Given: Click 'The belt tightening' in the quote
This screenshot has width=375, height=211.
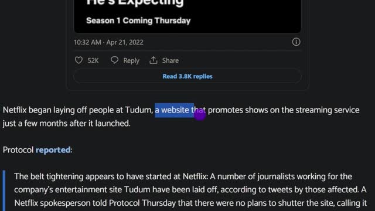Looking at the screenshot, I should (x=49, y=176).
